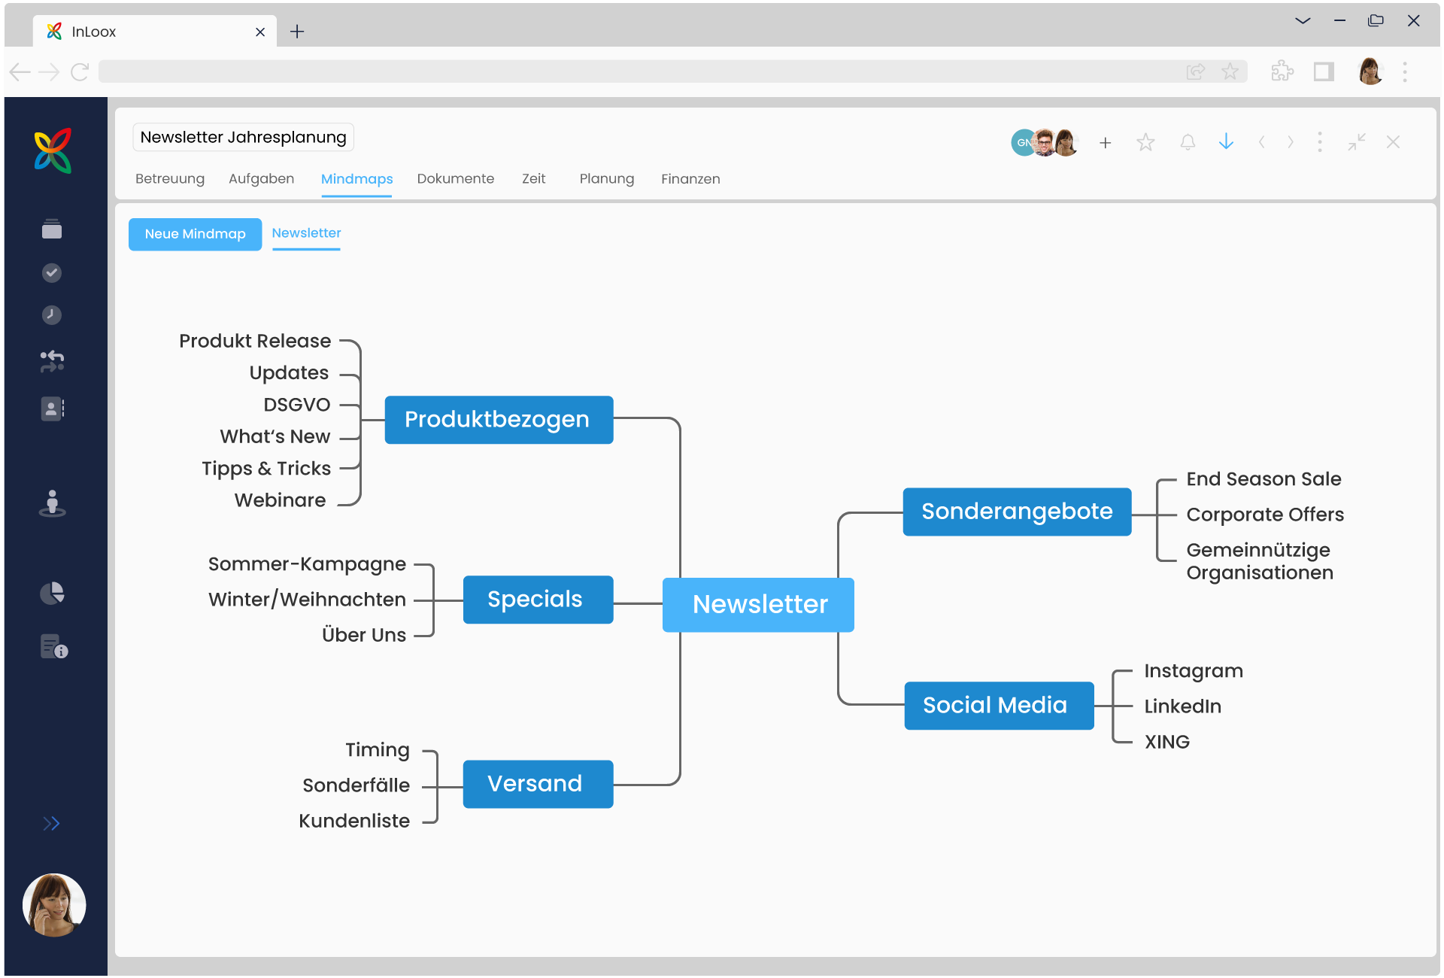Switch to the Finanzen tab
This screenshot has width=1444, height=978.
[690, 179]
